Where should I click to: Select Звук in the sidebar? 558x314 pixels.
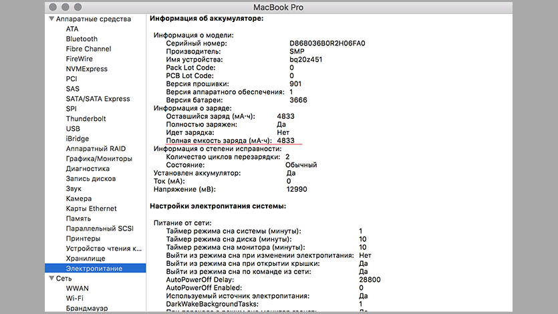(x=74, y=188)
